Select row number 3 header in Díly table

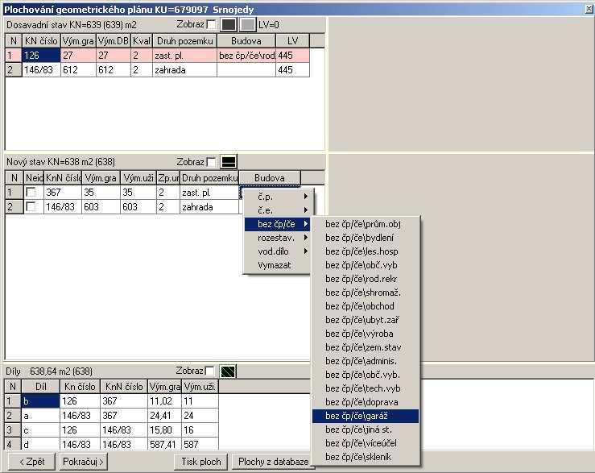tap(13, 430)
